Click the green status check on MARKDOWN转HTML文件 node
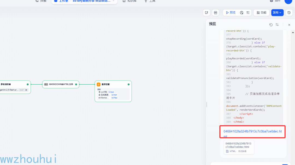The image size is (295, 165). 76,84
